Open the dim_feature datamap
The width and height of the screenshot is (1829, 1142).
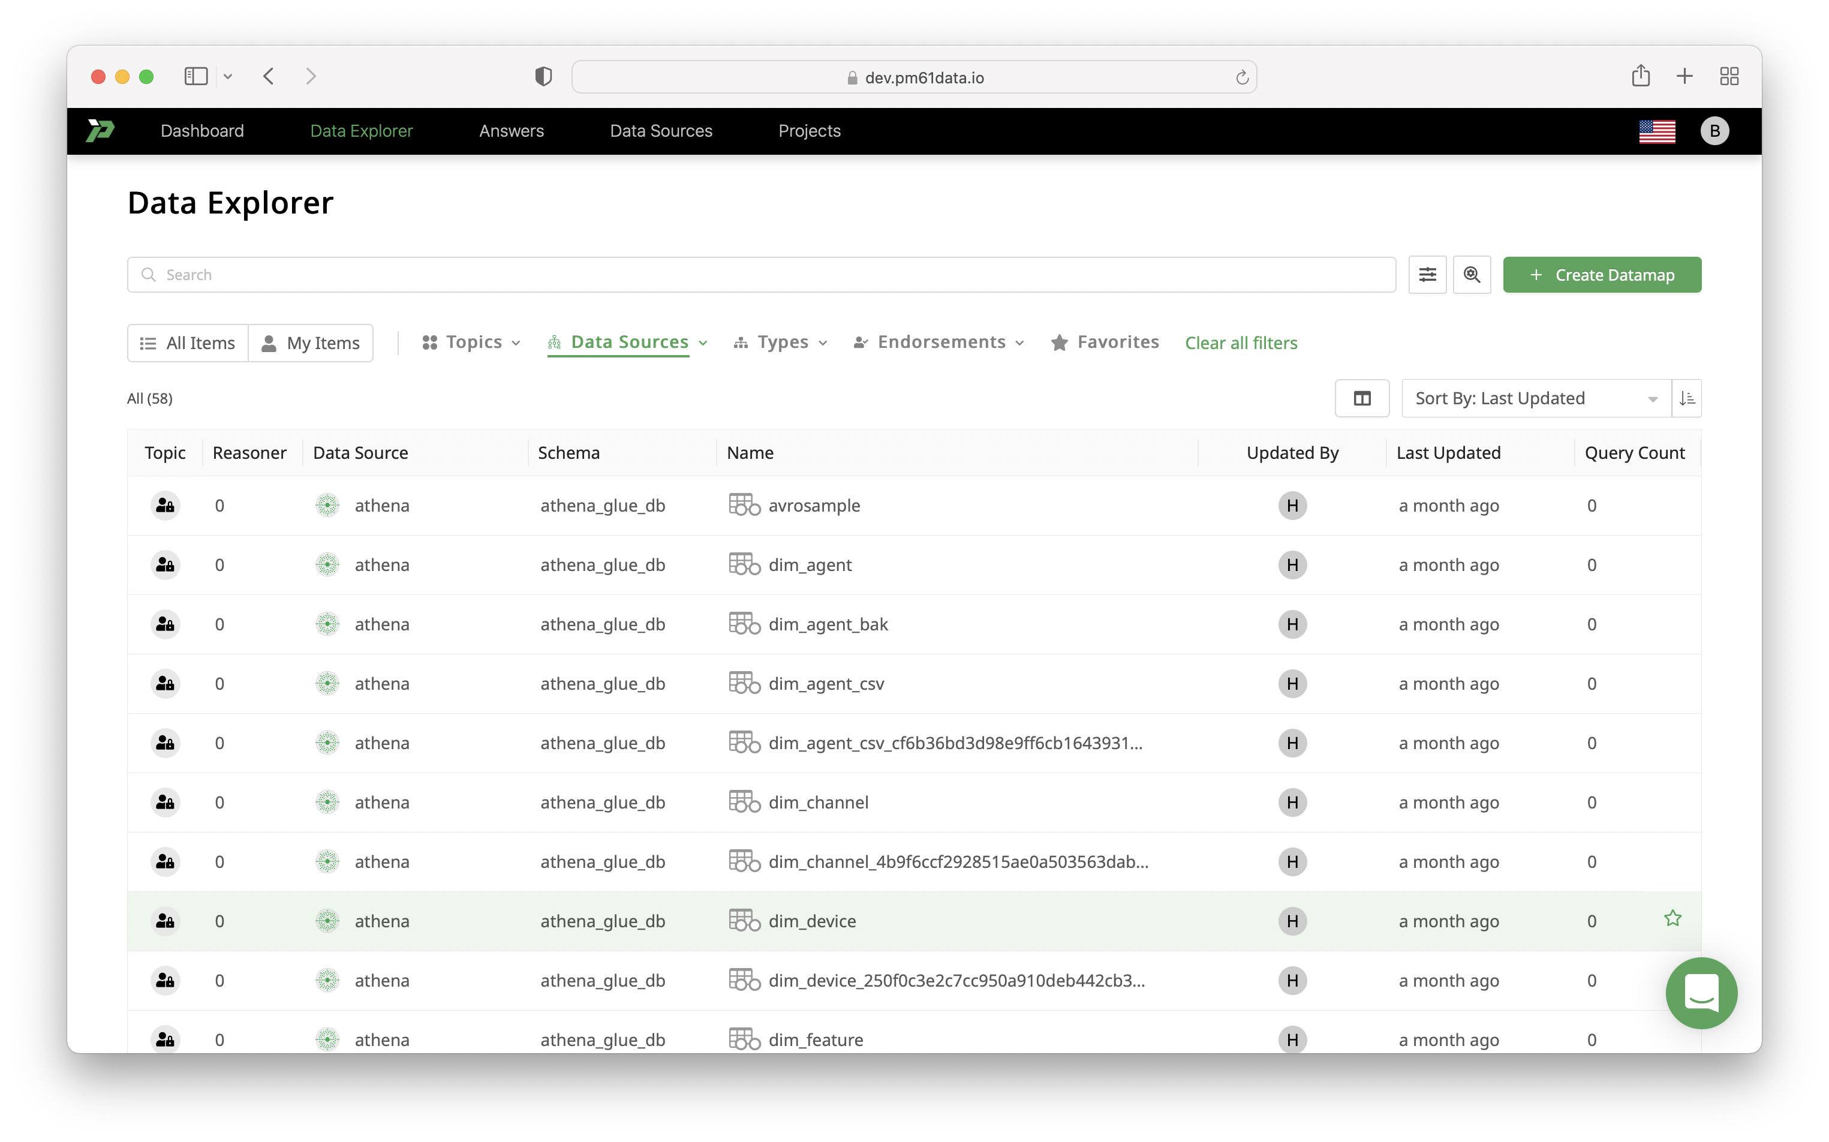816,1039
